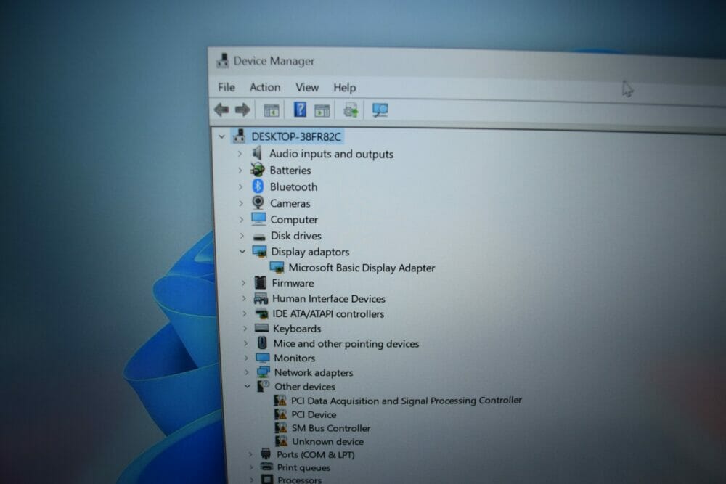This screenshot has width=726, height=484.
Task: Select the PCI Device entry
Action: (314, 414)
